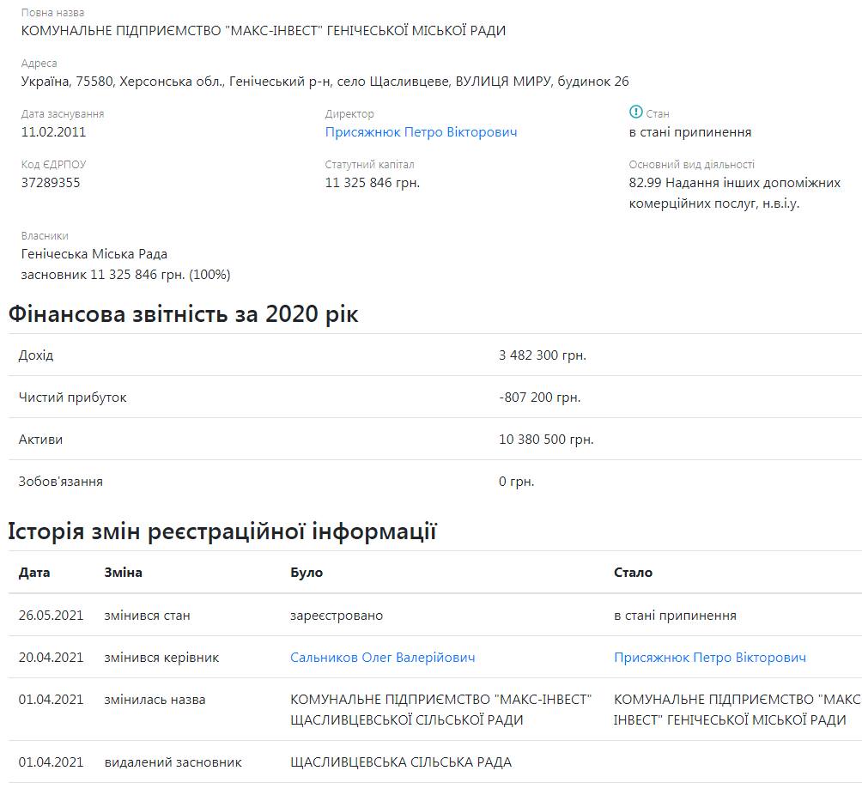This screenshot has height=789, width=862.
Task: Open director Присяжнюк Петро Вікторович link under Директор
Action: [421, 132]
